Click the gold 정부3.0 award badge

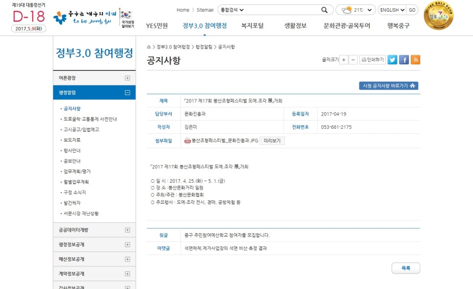tap(438, 15)
